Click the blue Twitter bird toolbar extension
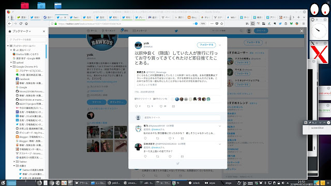This screenshot has width=331, height=186. coord(280,24)
